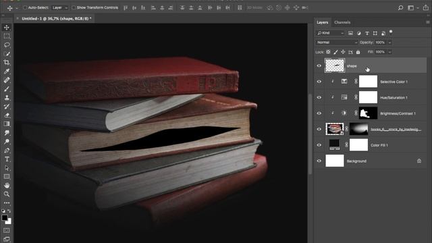Select the Gradient tool

tap(7, 124)
